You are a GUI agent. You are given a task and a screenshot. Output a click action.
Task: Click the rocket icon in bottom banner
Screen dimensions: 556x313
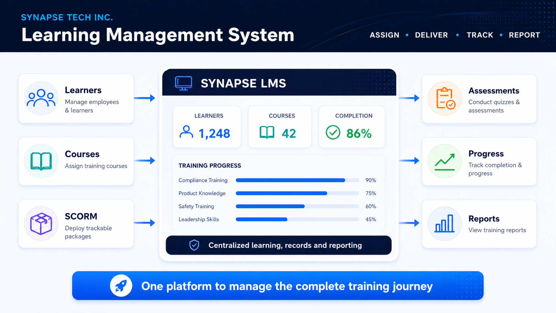(x=121, y=286)
